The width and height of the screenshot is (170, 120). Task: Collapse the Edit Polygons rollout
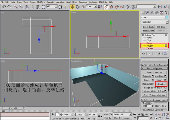point(154,69)
